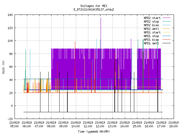Click the black flat line at -10 V
179x134 pixels.
click(x=93, y=112)
